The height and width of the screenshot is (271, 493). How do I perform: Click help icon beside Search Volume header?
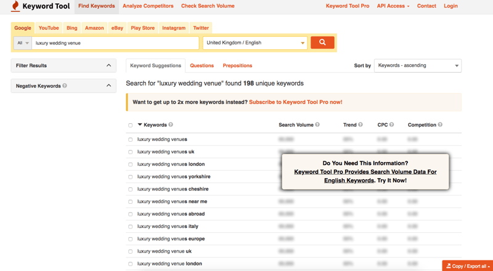[317, 124]
